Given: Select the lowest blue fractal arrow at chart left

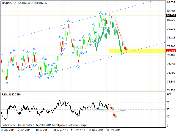Looking at the screenshot, I should click(7, 82).
